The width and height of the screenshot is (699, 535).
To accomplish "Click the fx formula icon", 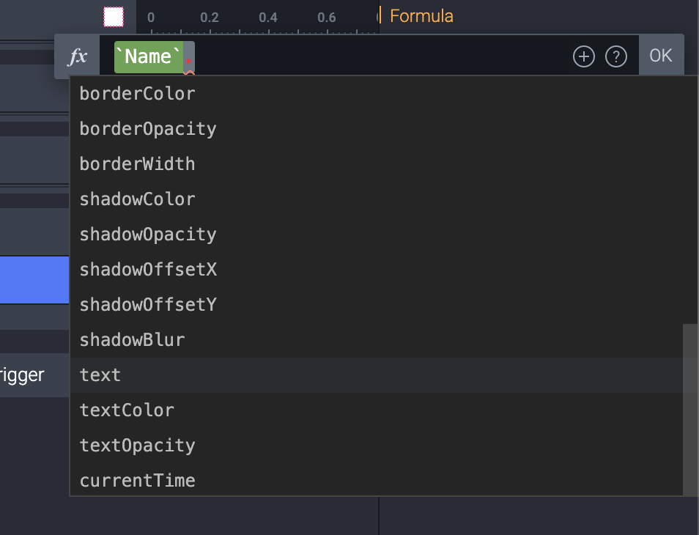I will tap(78, 56).
